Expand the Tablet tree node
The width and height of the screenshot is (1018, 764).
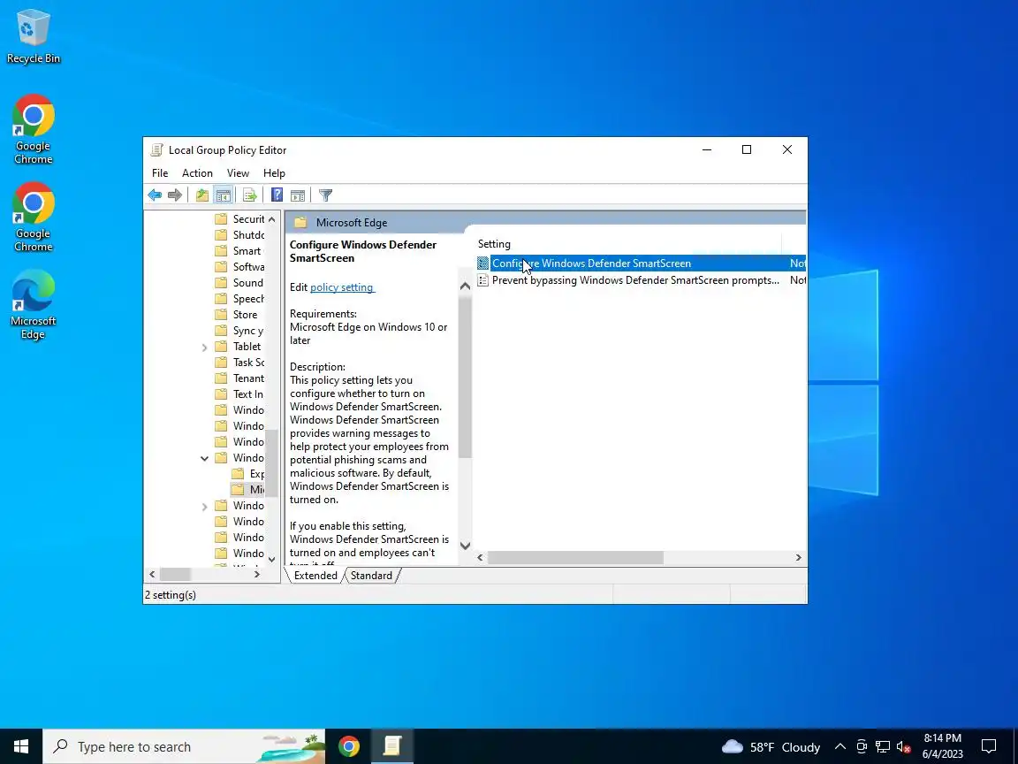point(204,348)
